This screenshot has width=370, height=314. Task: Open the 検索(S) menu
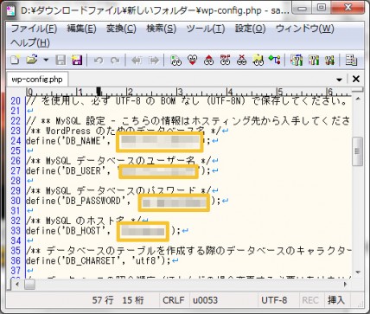pyautogui.click(x=161, y=29)
